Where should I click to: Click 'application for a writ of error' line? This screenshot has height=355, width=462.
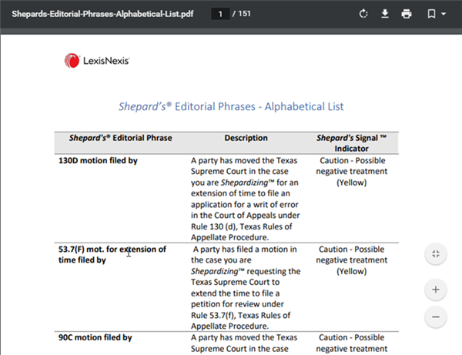click(x=245, y=205)
